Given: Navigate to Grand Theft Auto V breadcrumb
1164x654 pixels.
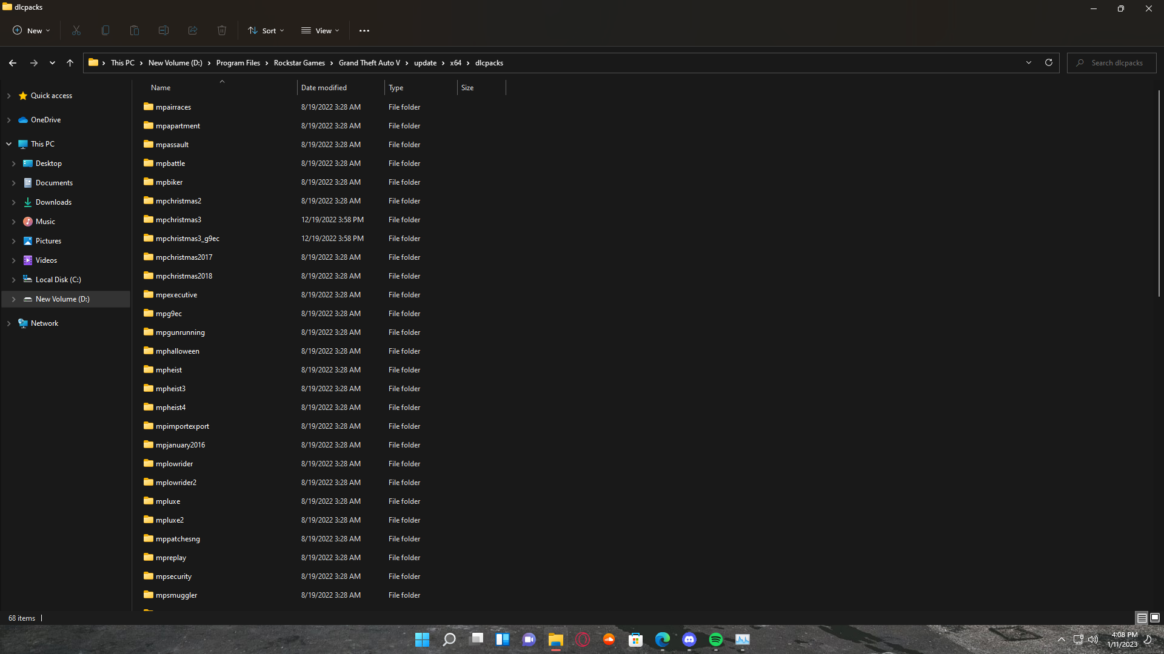Looking at the screenshot, I should (x=369, y=63).
